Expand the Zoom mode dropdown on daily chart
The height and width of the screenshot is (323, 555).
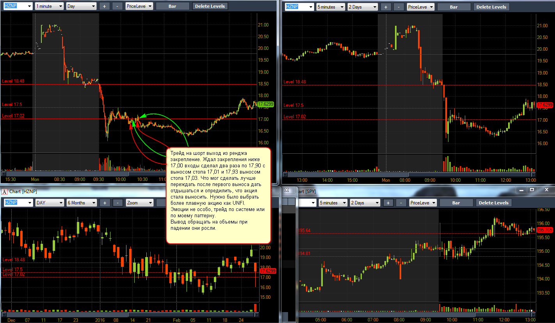point(139,203)
